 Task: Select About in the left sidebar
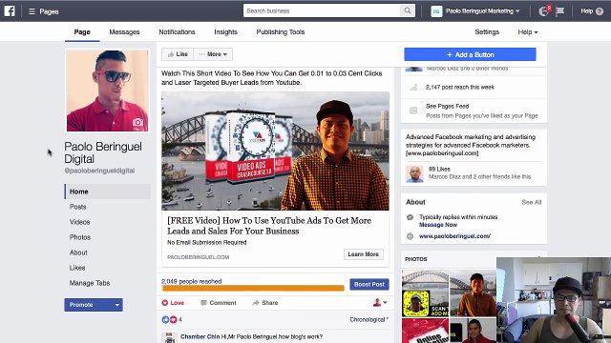pos(78,252)
